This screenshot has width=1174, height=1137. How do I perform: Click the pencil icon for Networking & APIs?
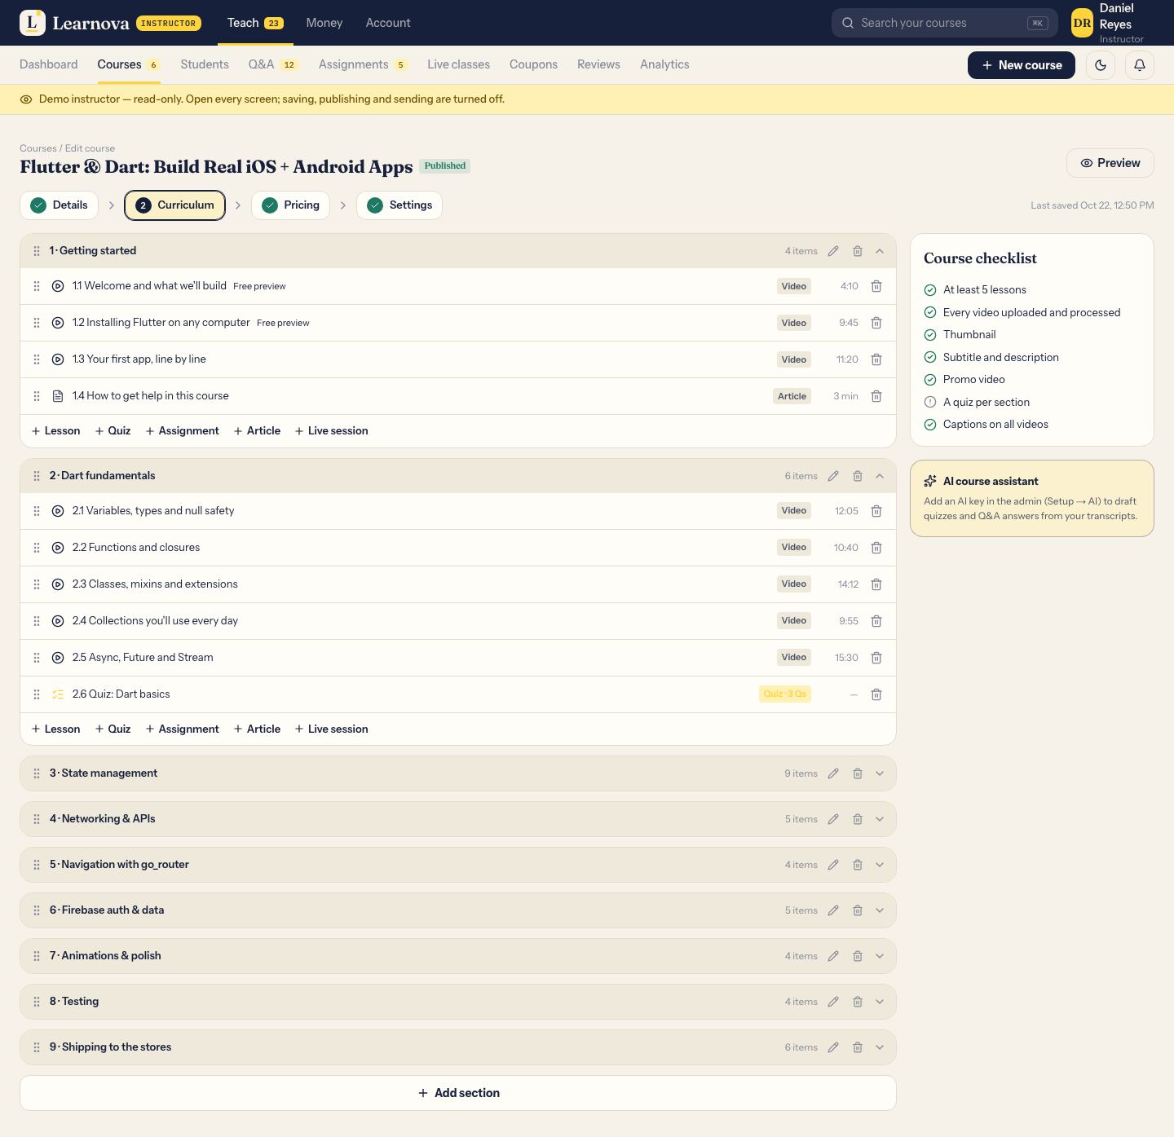point(833,819)
